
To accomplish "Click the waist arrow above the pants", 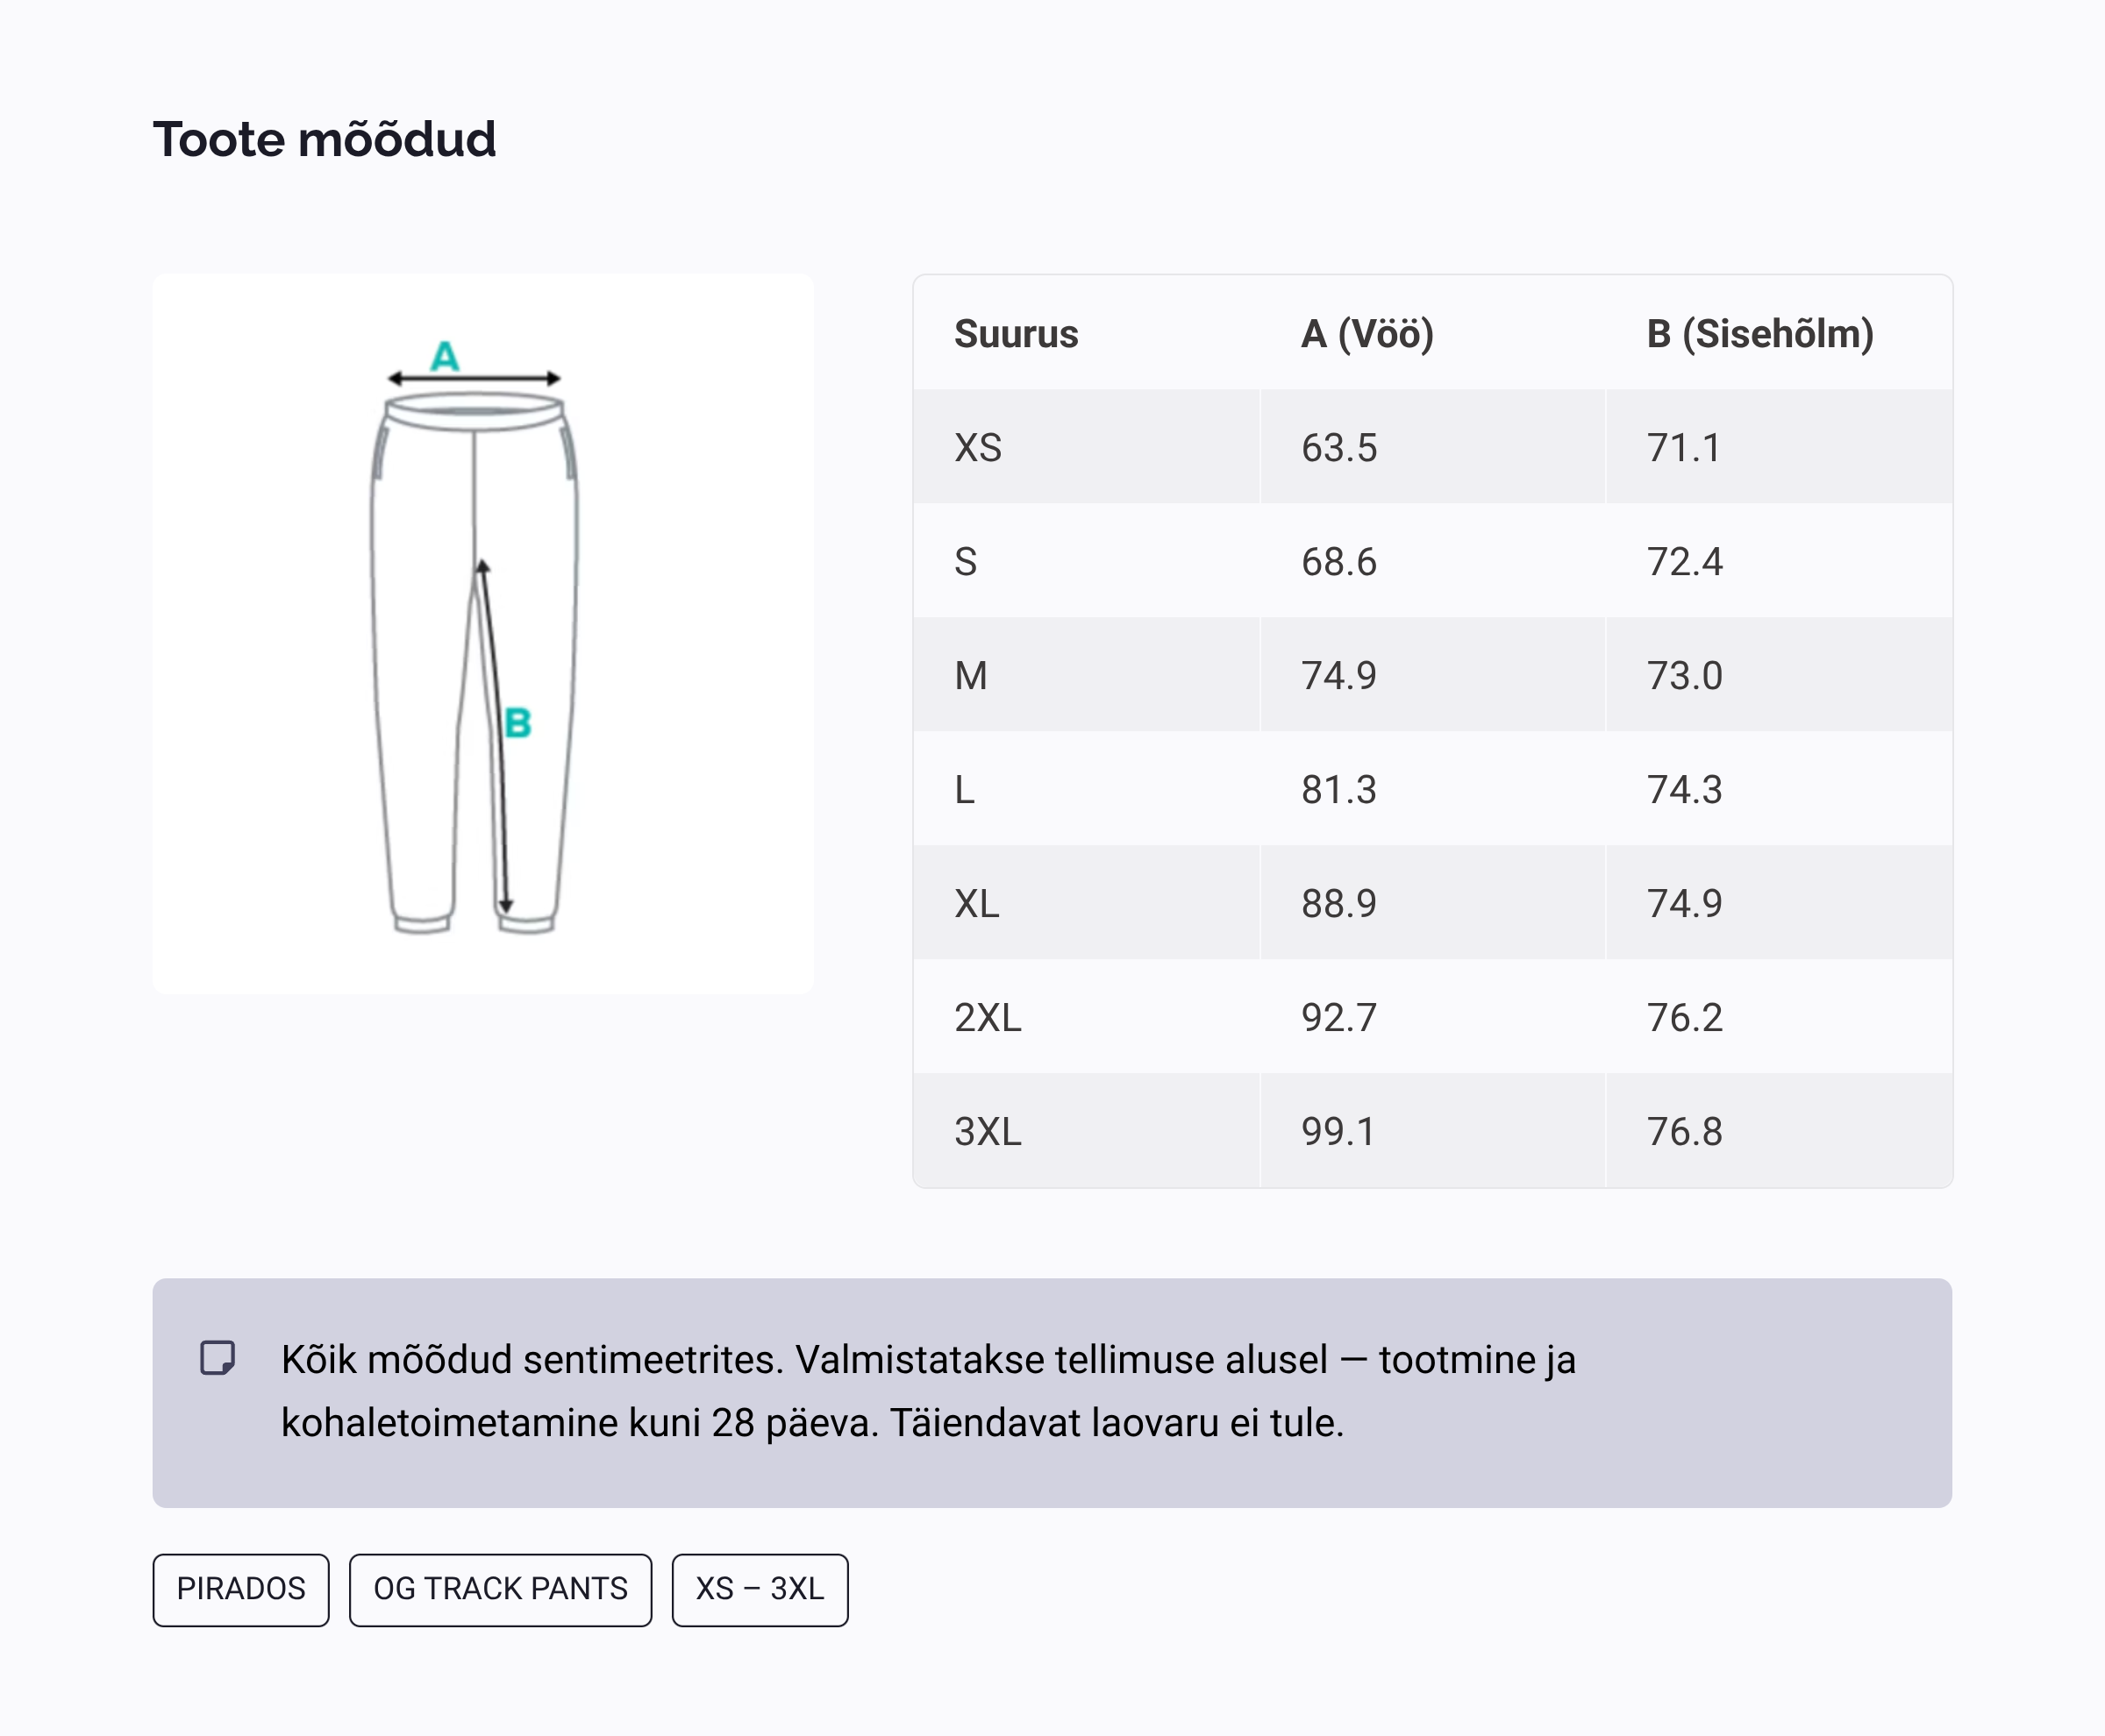I will tap(475, 378).
